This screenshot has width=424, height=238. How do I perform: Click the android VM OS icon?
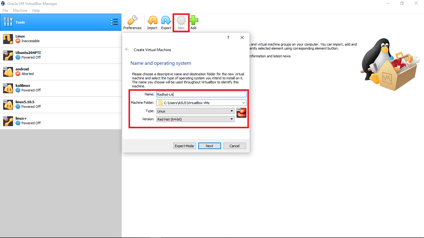[8, 72]
